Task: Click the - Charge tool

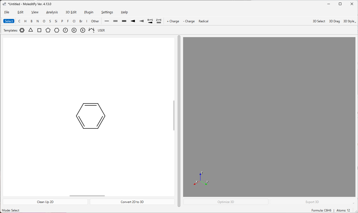Action: pos(189,21)
